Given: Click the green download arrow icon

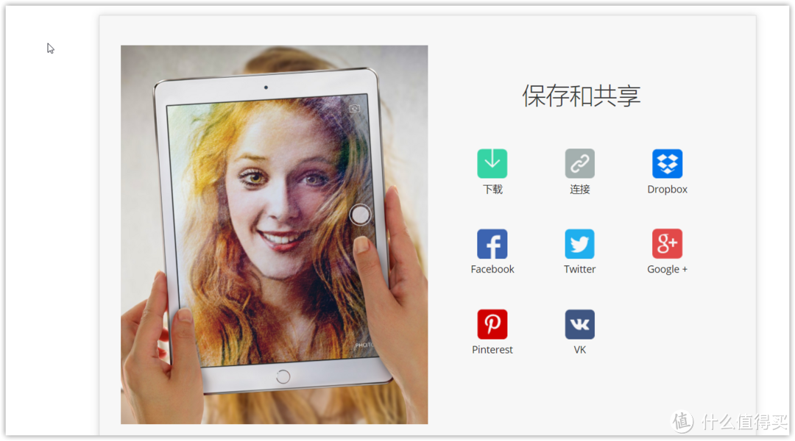Looking at the screenshot, I should 492,164.
